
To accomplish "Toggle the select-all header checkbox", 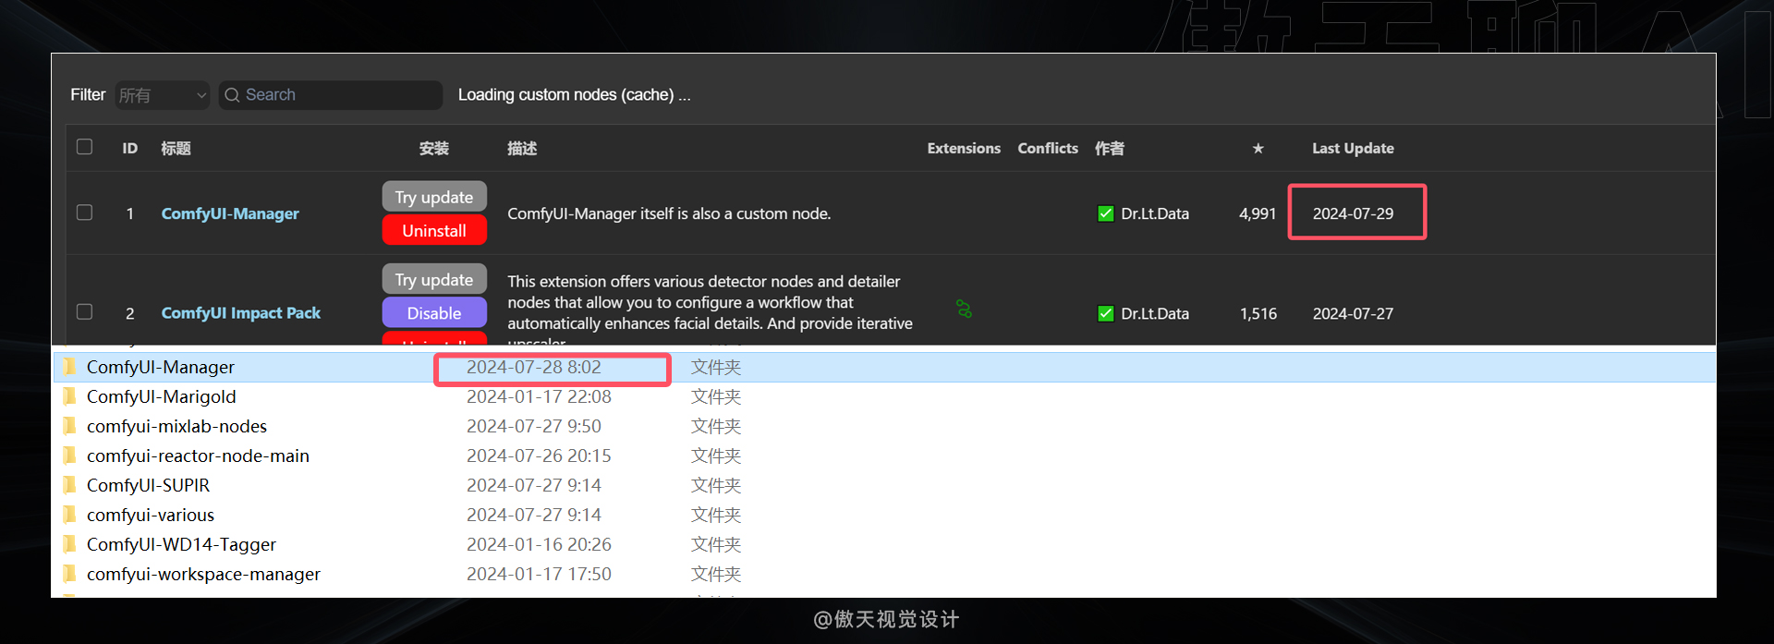I will coord(85,147).
